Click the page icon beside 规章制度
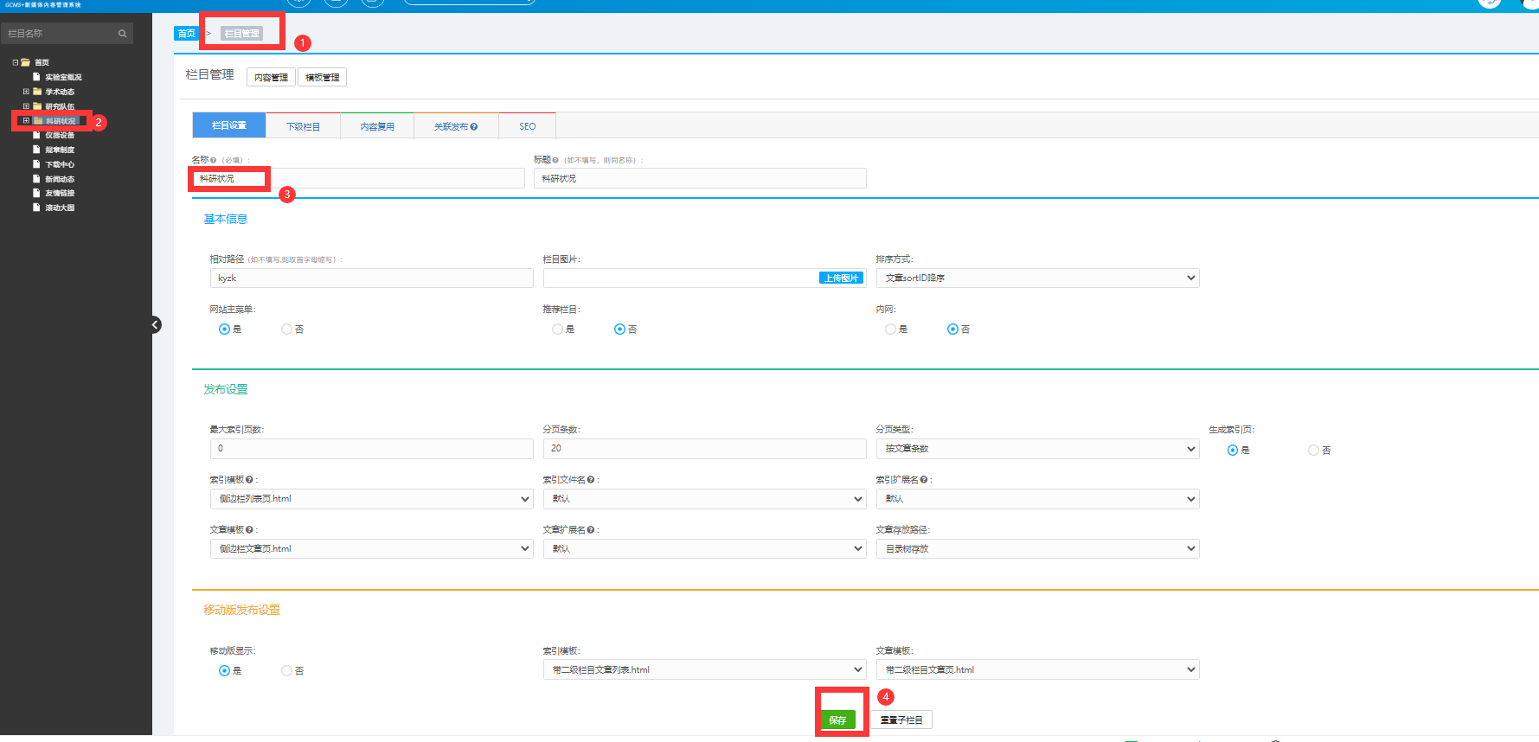This screenshot has height=742, width=1539. tap(36, 150)
